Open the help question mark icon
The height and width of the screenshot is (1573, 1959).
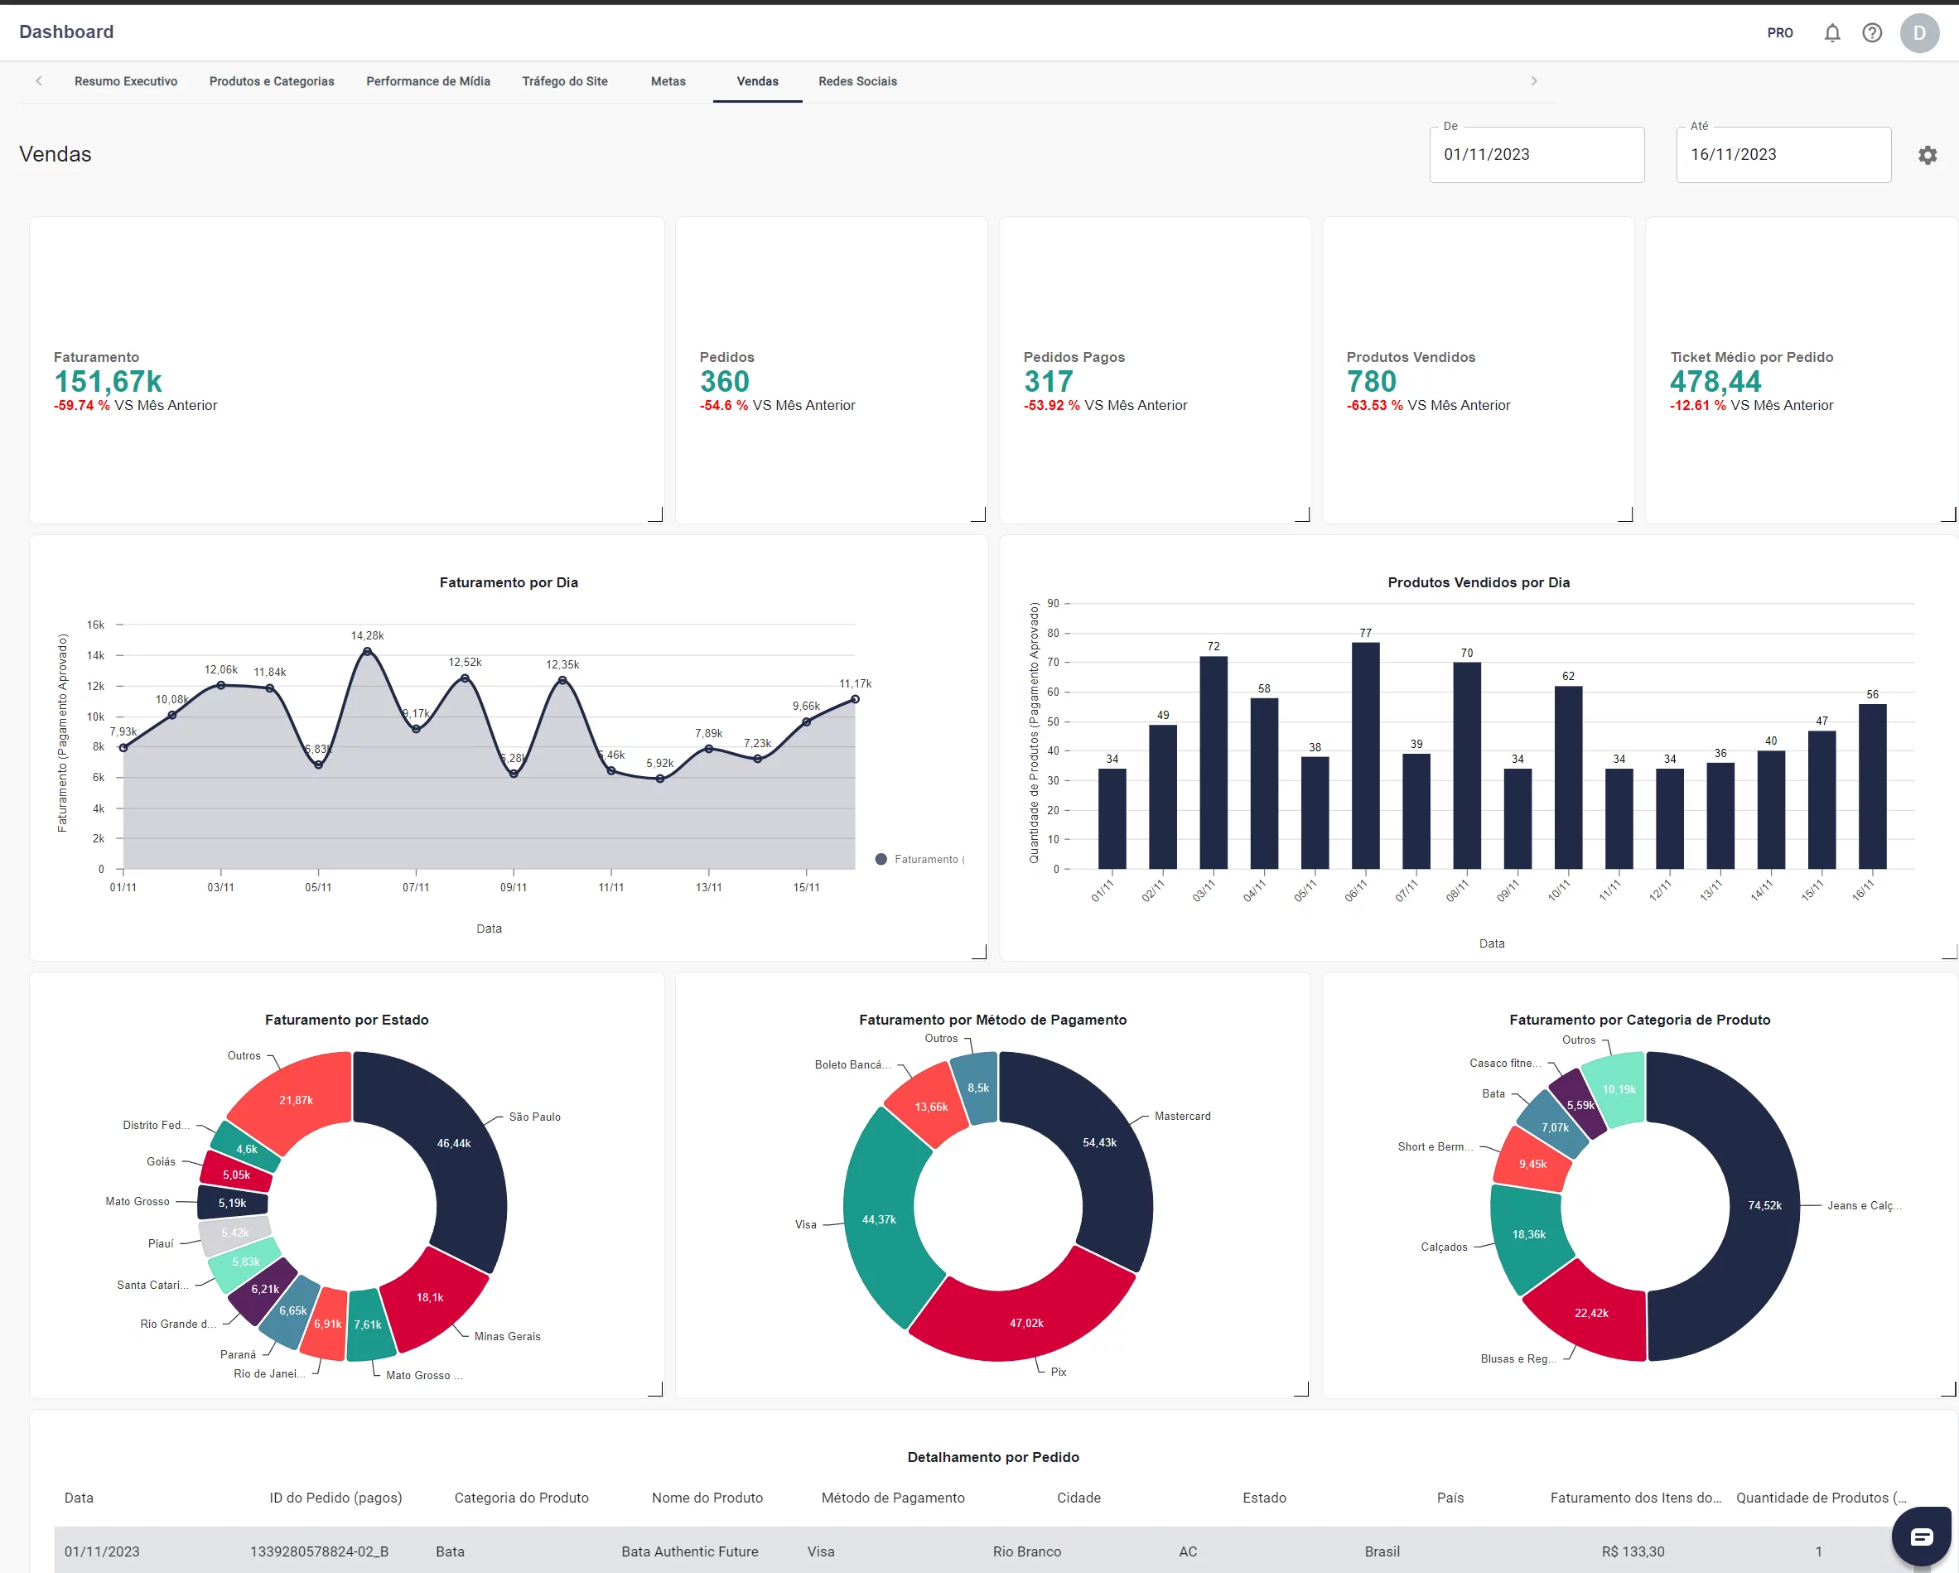tap(1872, 32)
